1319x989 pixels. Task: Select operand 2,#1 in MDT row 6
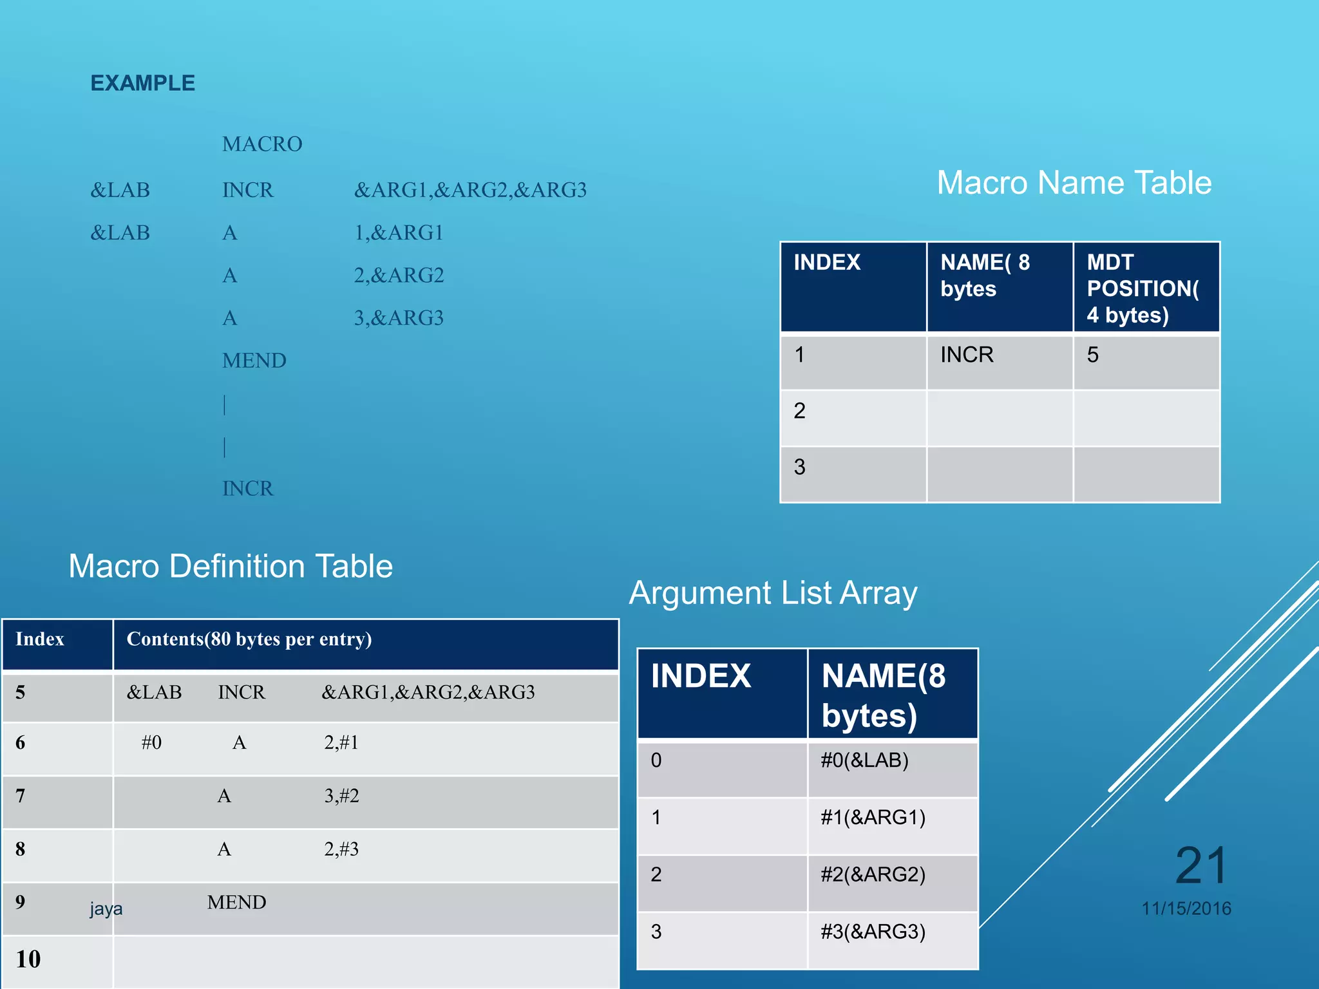[x=341, y=742]
